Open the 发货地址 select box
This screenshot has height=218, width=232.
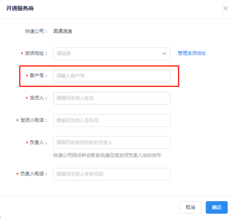(108, 53)
